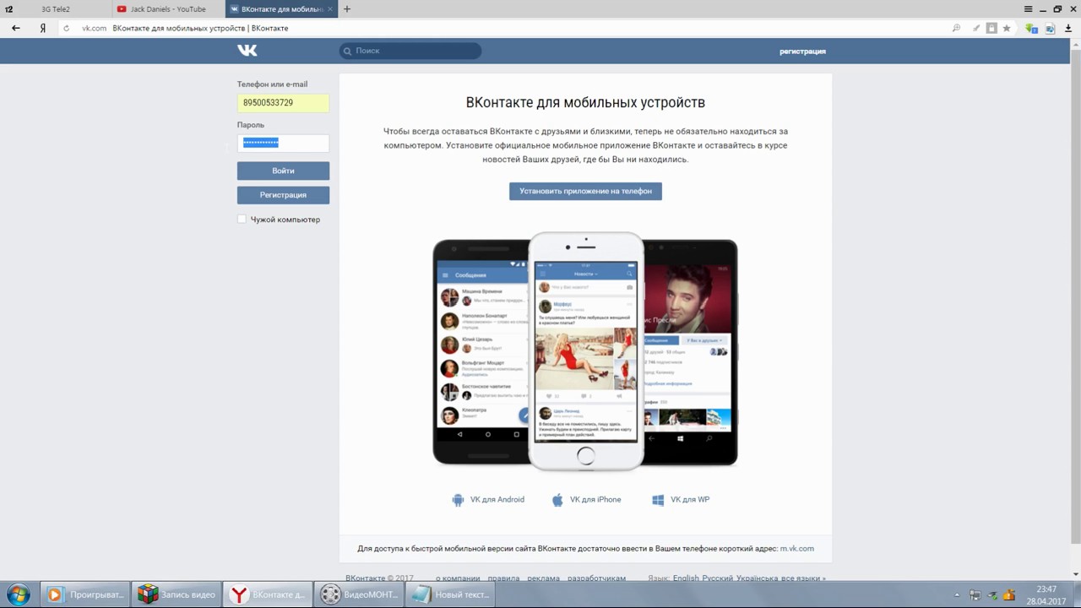Click the Android robot icon
This screenshot has height=608, width=1081.
click(x=458, y=500)
